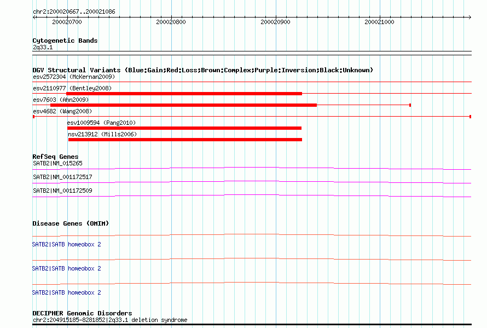This screenshot has width=487, height=328.
Task: Click the chr2:200020667..200021086 coordinate label
Action: (74, 12)
